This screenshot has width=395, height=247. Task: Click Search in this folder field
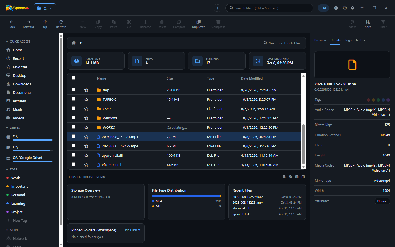pyautogui.click(x=282, y=43)
